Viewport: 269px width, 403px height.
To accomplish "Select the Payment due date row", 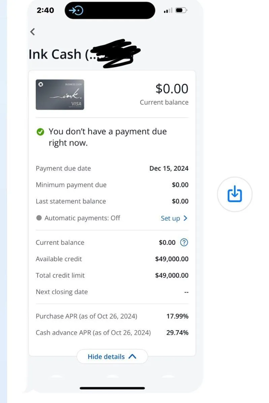I will 112,168.
